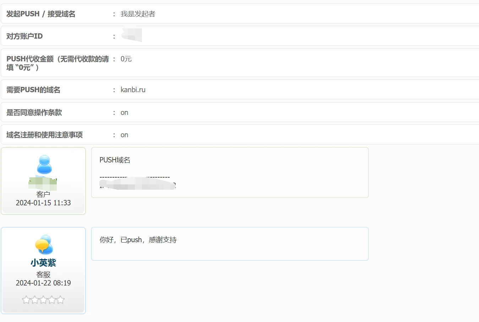Choose the third rating star
Screen dimensions: 479x322
(43, 300)
